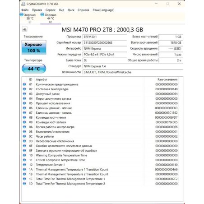Click the CrystalDiskInfo app icon in title bar
Screen dimensions: 204x204
tap(23, 4)
